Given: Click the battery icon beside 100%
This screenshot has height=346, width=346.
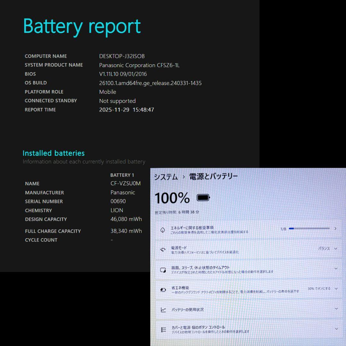Looking at the screenshot, I should pyautogui.click(x=203, y=198).
